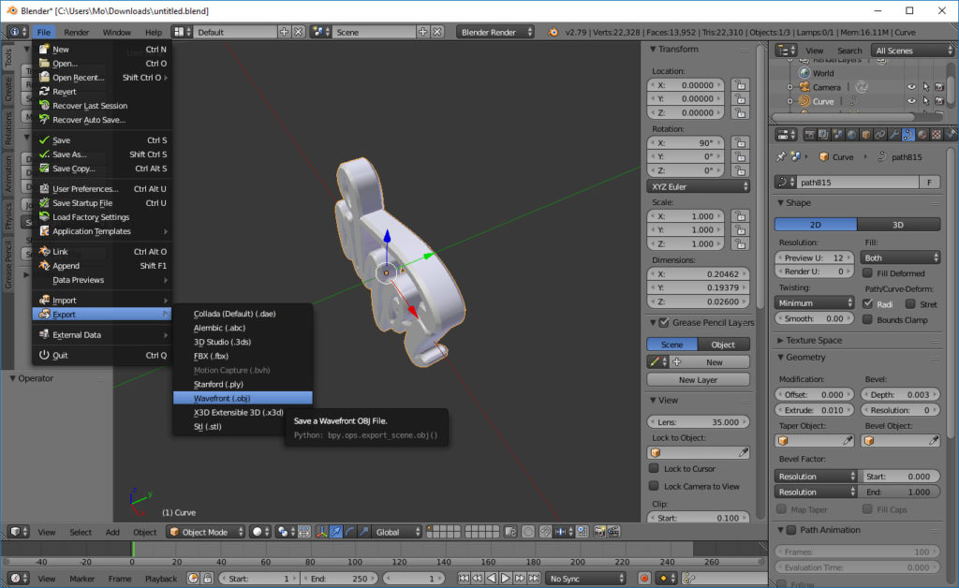Open the Fill mode dropdown showing Both
This screenshot has height=588, width=959.
900,257
